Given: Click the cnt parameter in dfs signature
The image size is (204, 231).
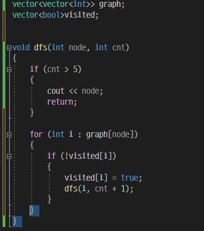Looking at the screenshot, I should click(x=119, y=47).
